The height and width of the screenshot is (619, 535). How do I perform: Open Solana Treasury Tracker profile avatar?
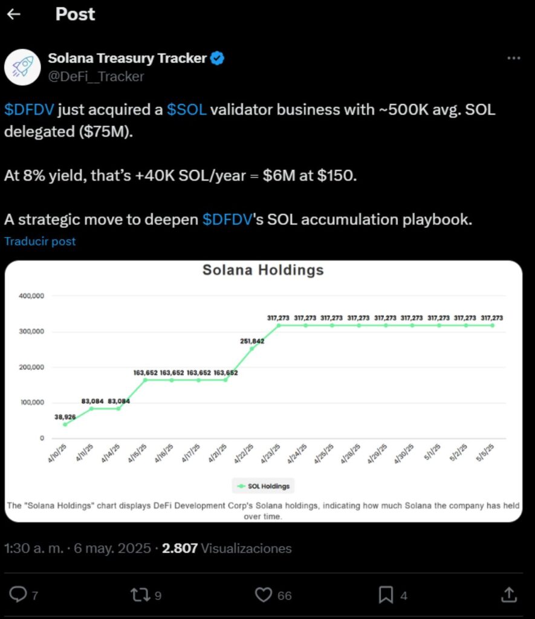click(22, 67)
